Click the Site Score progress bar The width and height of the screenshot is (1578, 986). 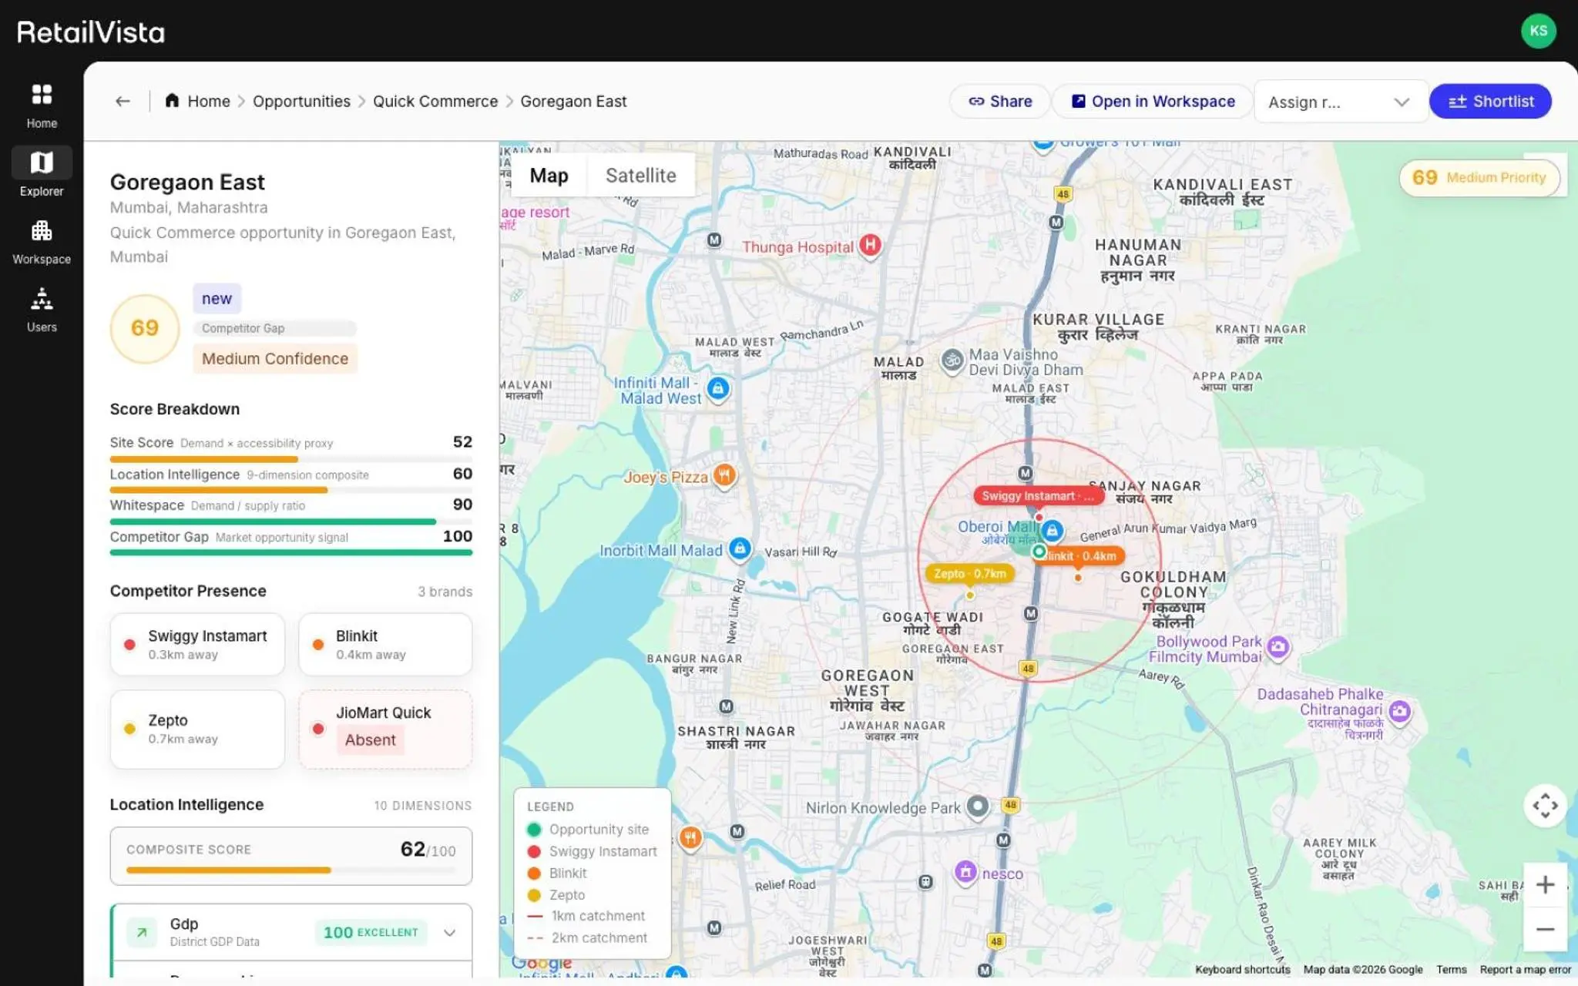pyautogui.click(x=291, y=459)
